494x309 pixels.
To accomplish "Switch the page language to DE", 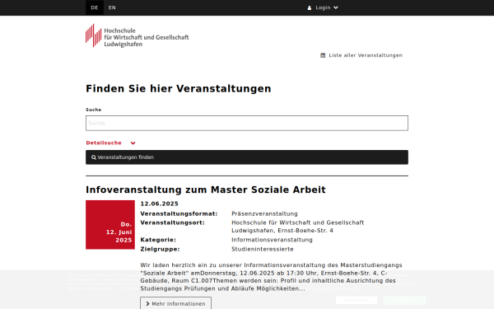I will coord(95,7).
